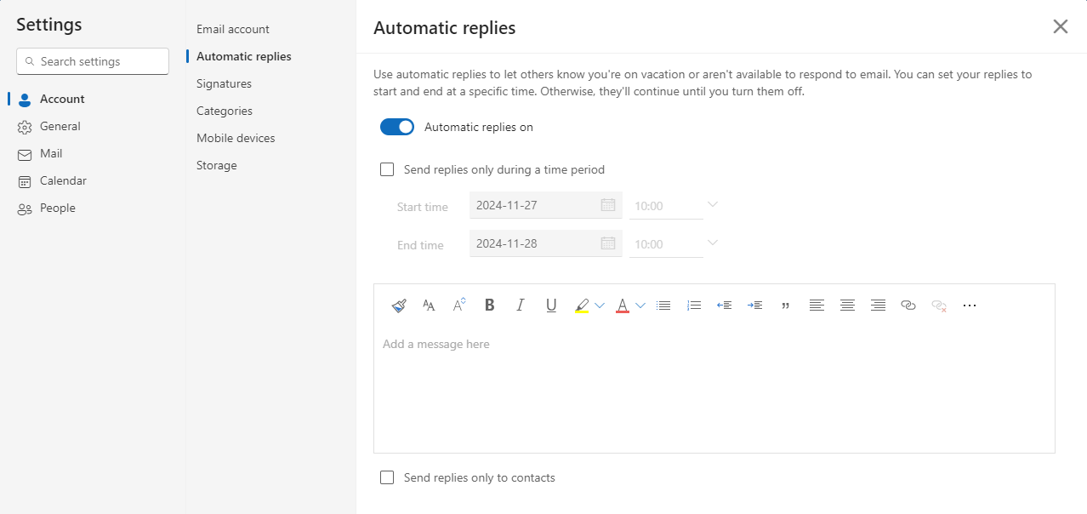
Task: Go to the Storage settings page
Action: click(216, 165)
